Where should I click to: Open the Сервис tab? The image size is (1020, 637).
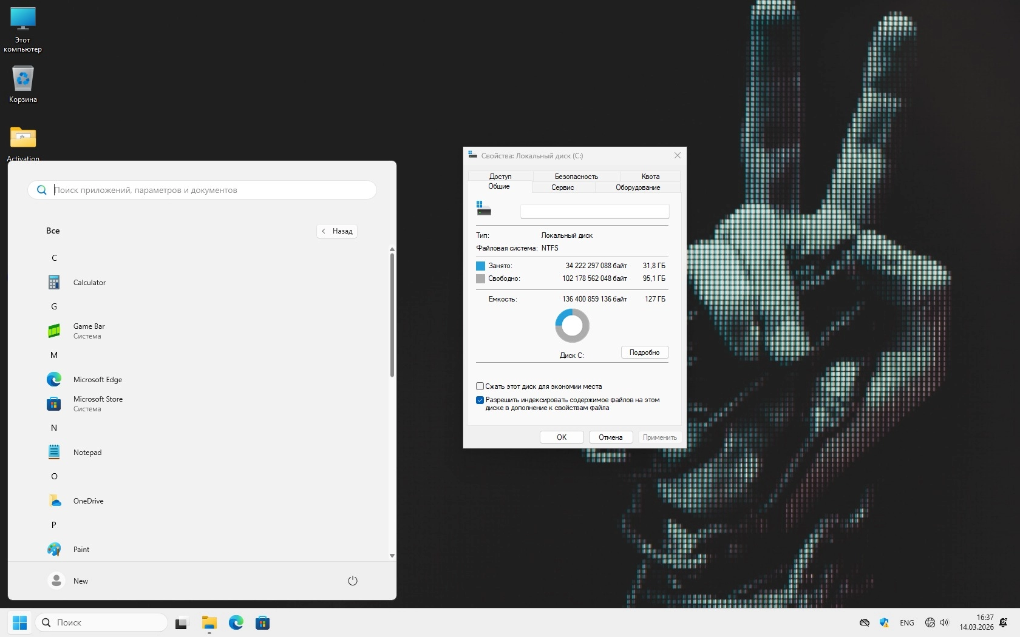click(562, 187)
